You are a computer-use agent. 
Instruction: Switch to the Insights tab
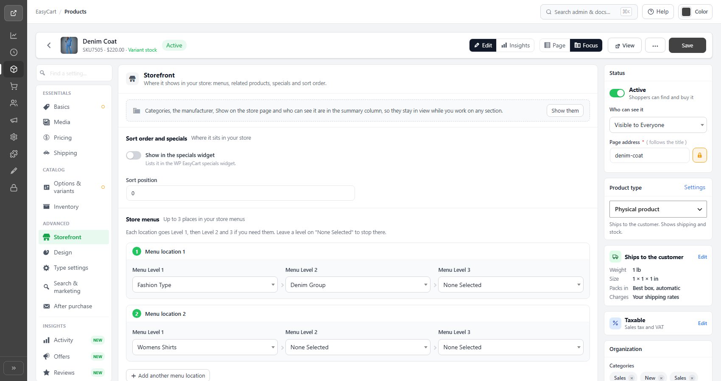(515, 45)
